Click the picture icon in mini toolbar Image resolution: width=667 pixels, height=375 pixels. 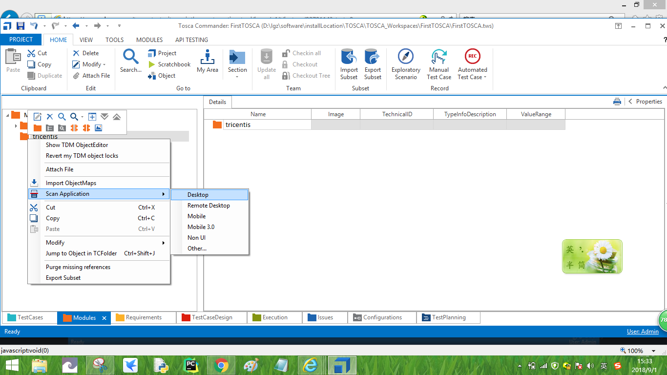point(99,128)
